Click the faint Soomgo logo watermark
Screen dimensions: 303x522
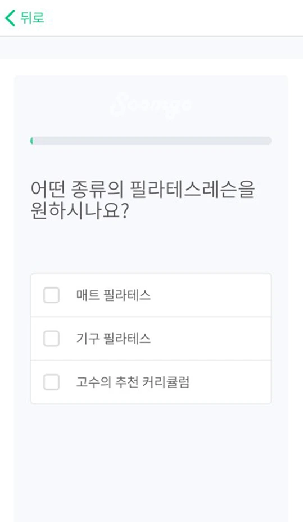[x=151, y=105]
